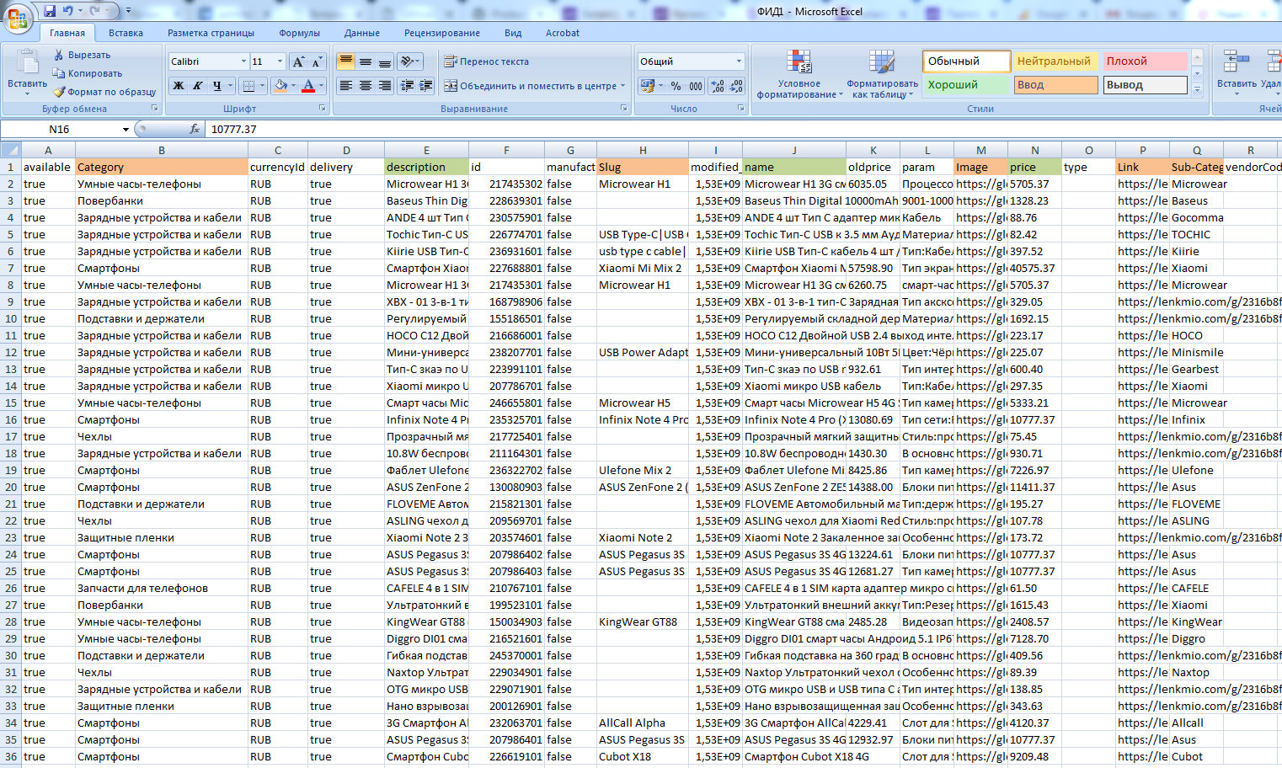
Task: Increase cell indent
Action: [426, 86]
